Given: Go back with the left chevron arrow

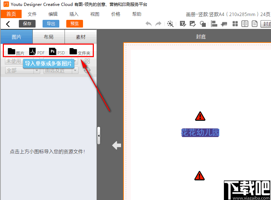Looking at the screenshot, I should (8, 24).
